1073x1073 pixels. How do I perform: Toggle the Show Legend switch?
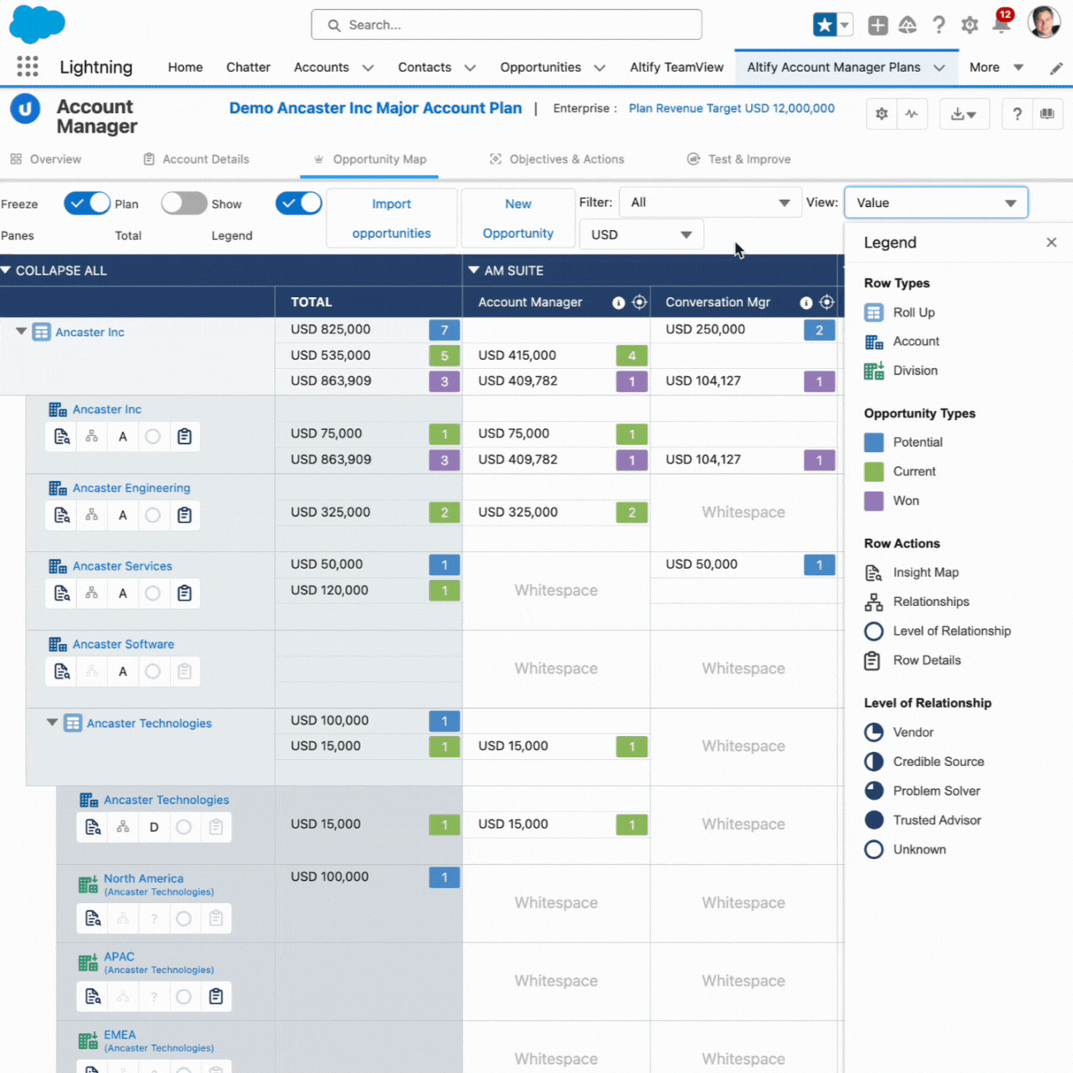pyautogui.click(x=298, y=203)
